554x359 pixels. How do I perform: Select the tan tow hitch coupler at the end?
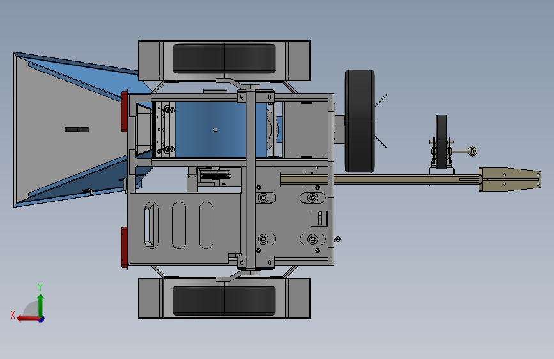click(510, 179)
